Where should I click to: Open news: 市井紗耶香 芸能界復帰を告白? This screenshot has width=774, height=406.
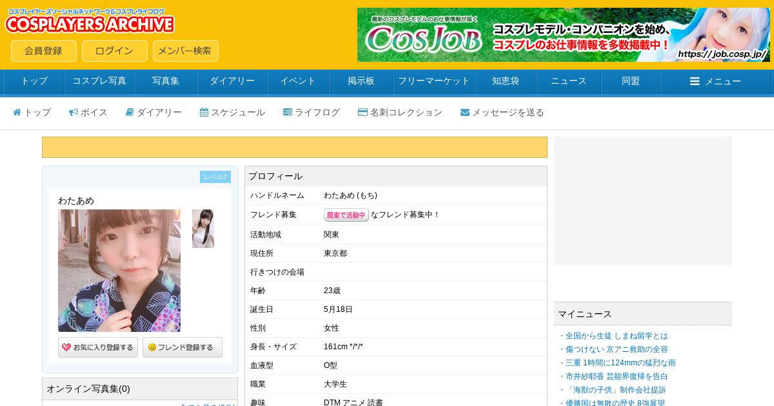pyautogui.click(x=617, y=376)
